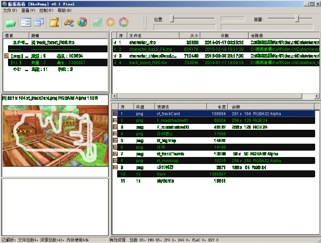This screenshot has width=321, height=243.
Task: Select file row track_forest_R05.rho
Action: pyautogui.click(x=216, y=62)
